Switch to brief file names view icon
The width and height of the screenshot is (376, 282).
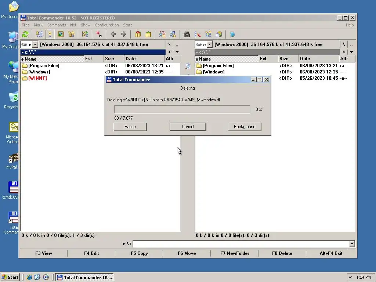click(x=39, y=34)
